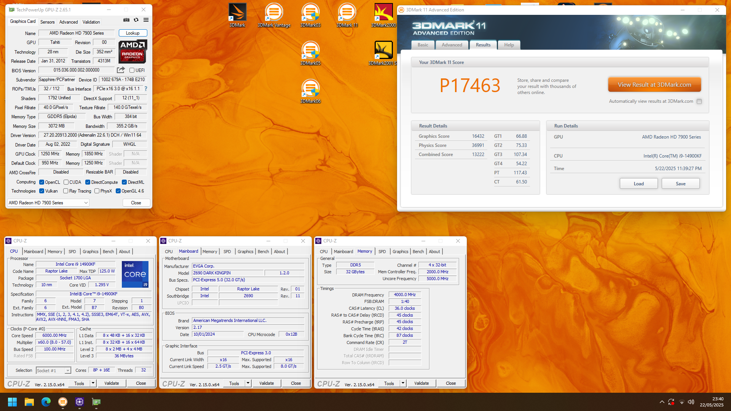Click the Z690 DARK KINGPIN model field

[228, 273]
